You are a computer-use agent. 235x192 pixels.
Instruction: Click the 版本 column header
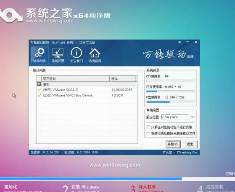(123, 78)
